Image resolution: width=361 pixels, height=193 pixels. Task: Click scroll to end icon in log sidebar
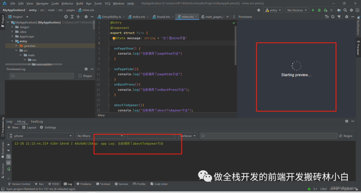(8, 163)
